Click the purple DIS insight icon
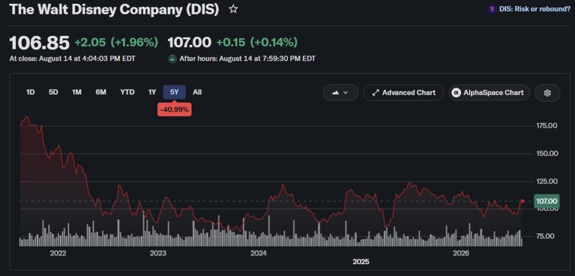This screenshot has width=575, height=276. tap(492, 9)
